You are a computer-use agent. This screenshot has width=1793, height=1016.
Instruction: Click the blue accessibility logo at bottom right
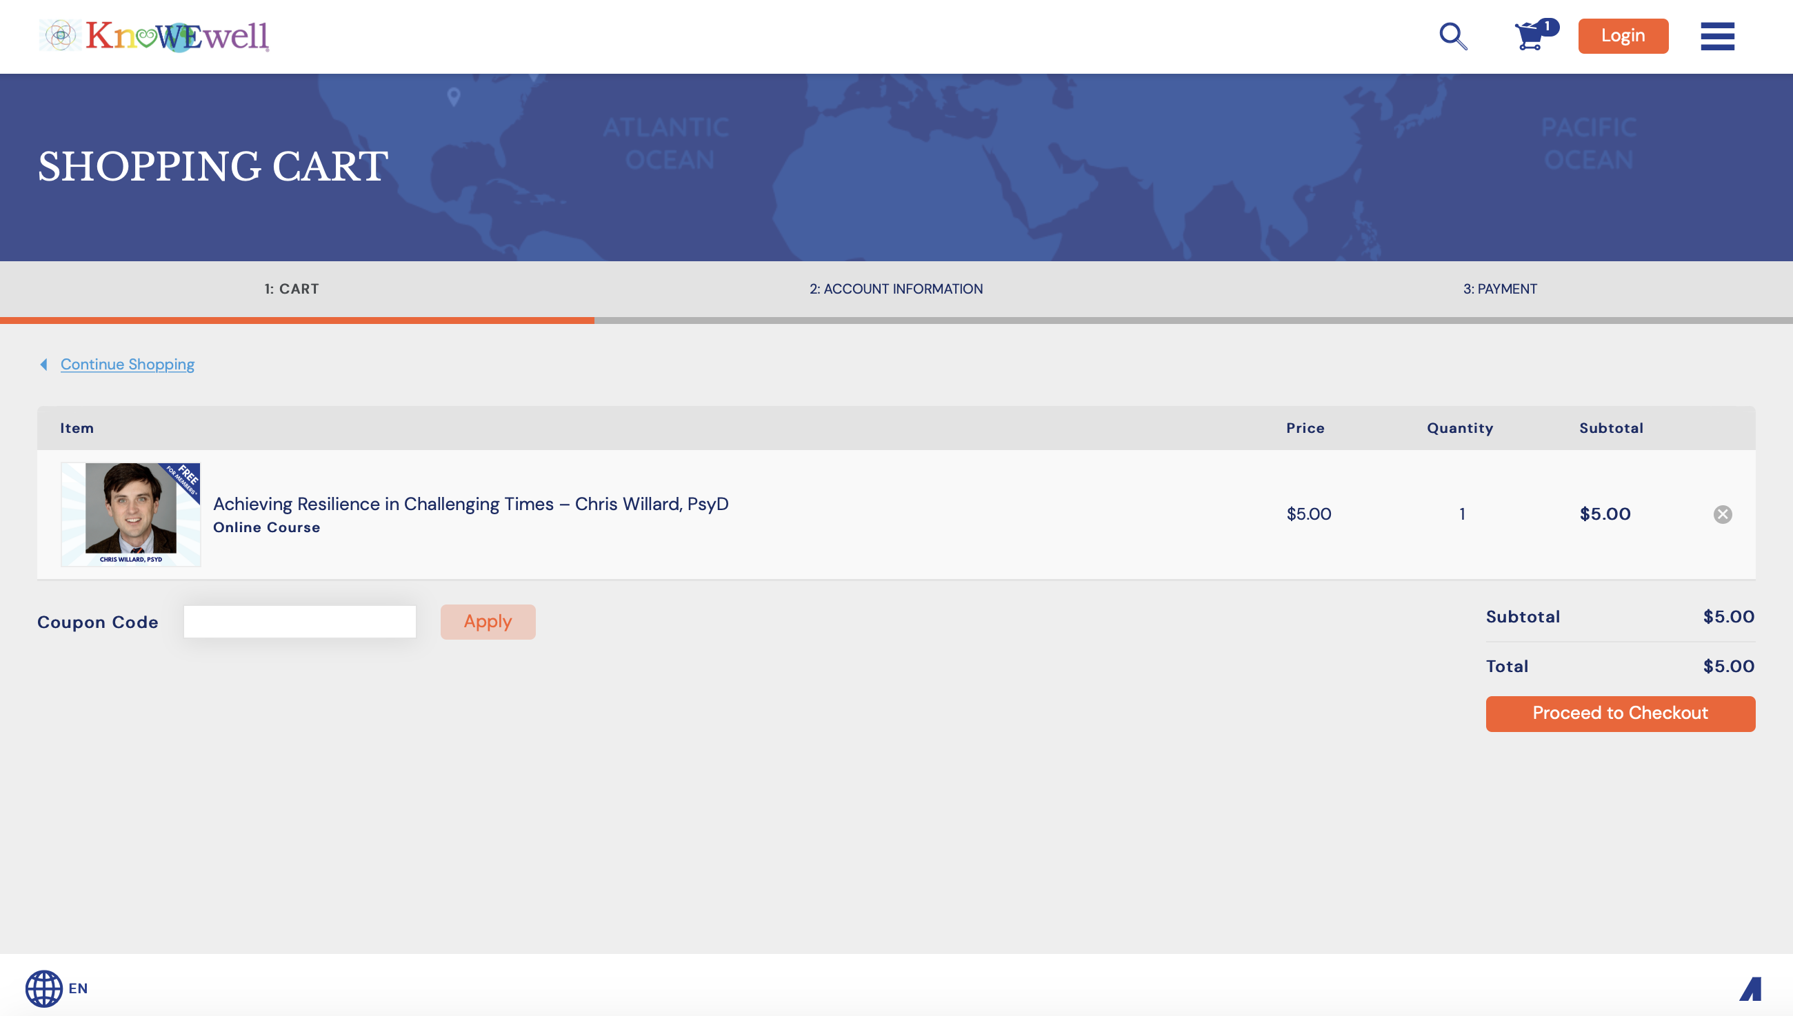1750,989
